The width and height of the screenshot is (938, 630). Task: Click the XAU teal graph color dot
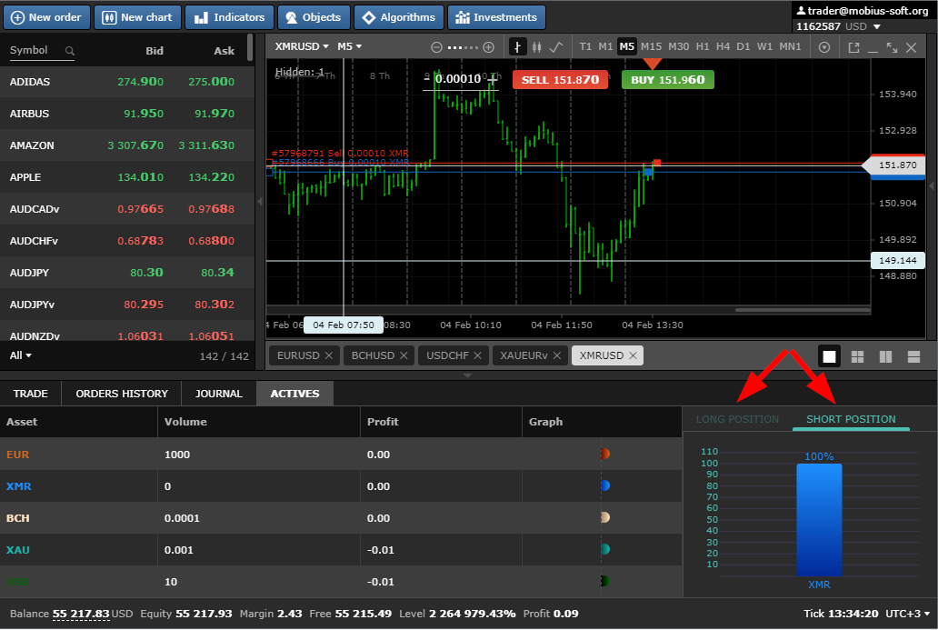point(604,549)
